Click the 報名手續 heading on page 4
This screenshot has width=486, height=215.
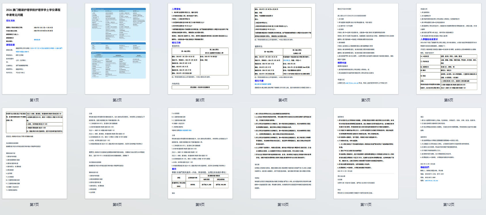coord(259,81)
